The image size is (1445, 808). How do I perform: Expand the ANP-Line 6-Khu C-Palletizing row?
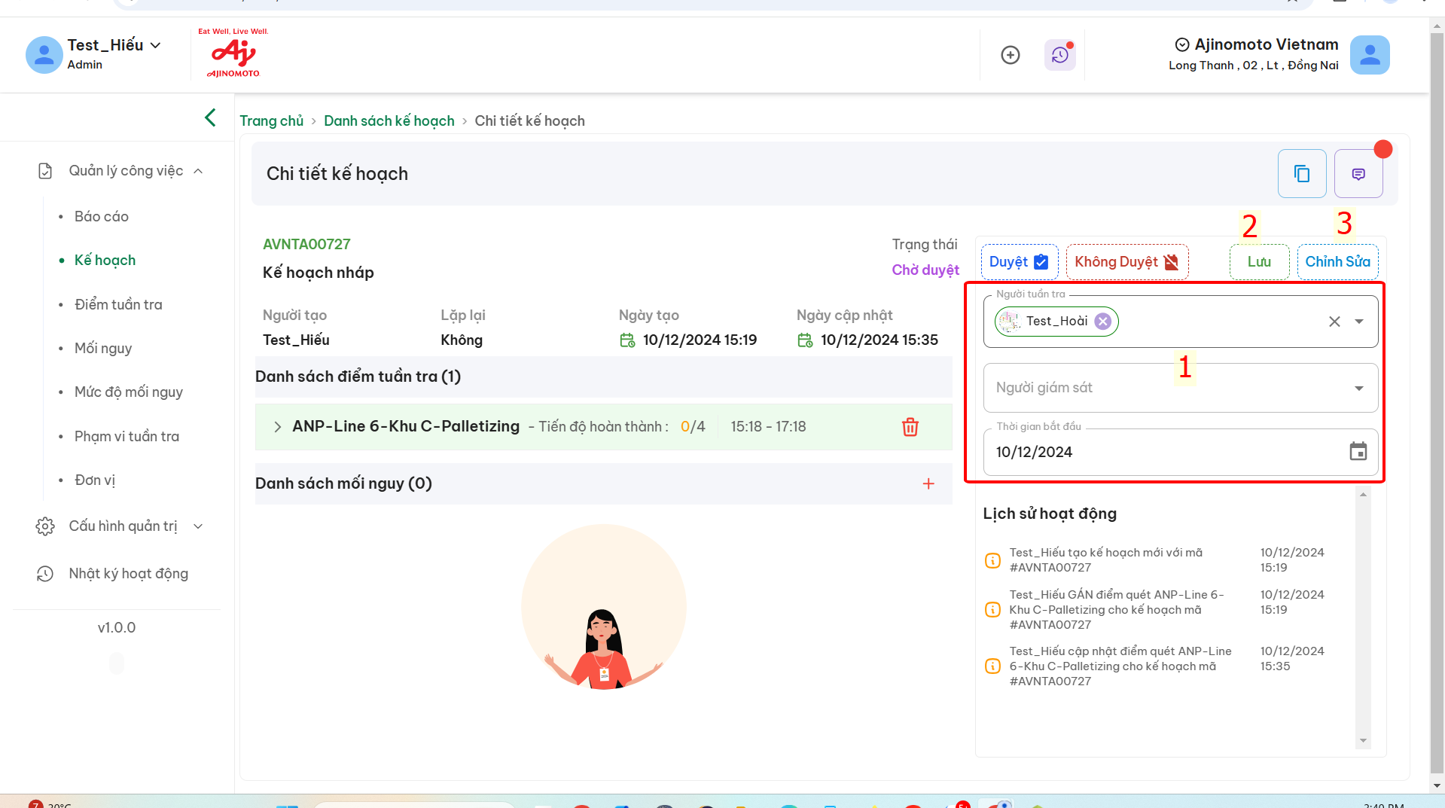(277, 427)
